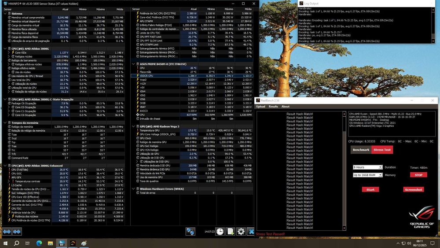Open HWiNFO sensor settings gear icon
Image resolution: width=440 pixels, height=248 pixels.
pos(241,231)
